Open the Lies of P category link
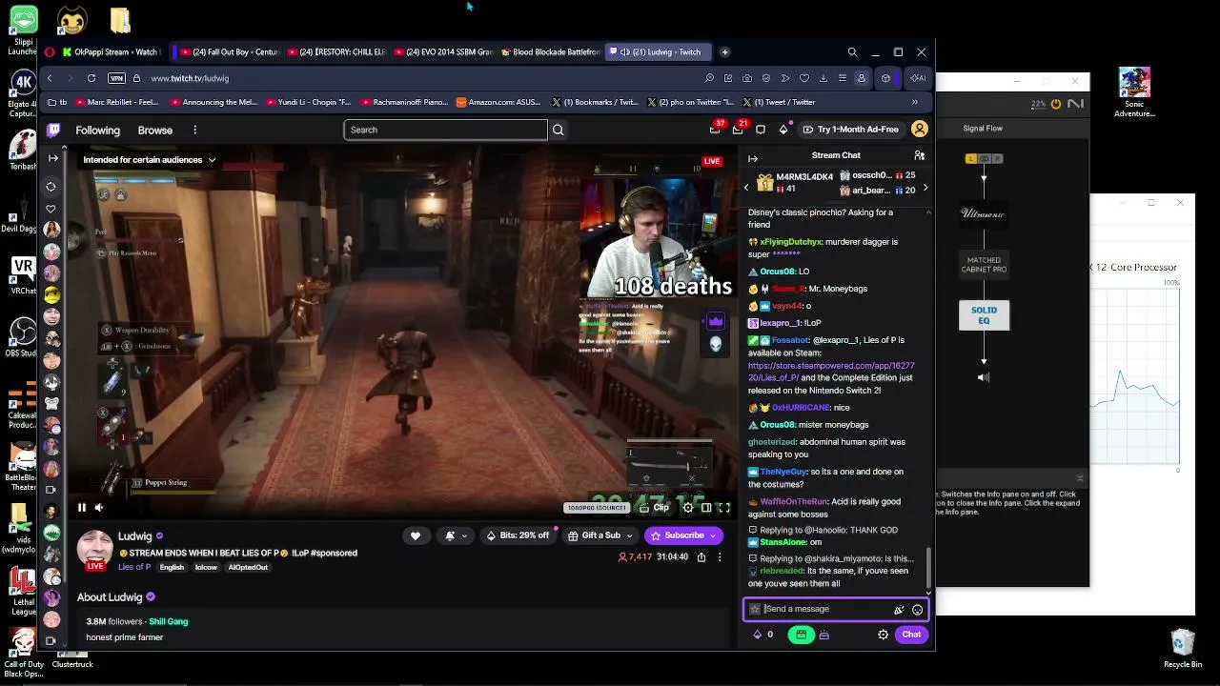Screen dimensions: 1220x686 point(134,567)
